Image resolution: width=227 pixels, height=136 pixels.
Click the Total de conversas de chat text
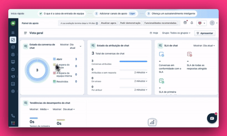[110, 54]
